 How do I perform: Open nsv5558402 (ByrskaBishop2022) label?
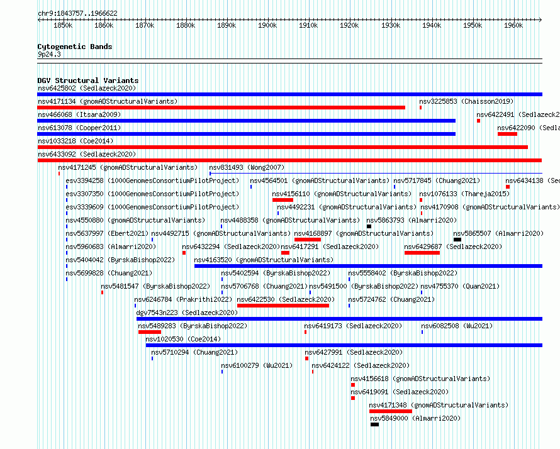pos(403,273)
